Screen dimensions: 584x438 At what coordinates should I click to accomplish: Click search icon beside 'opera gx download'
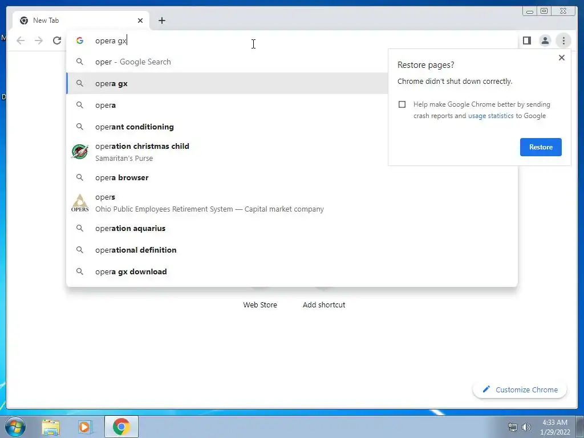[80, 271]
